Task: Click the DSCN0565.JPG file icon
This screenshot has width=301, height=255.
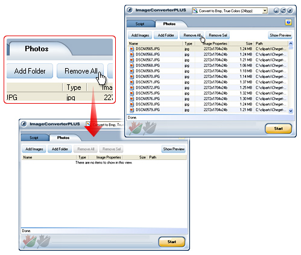Action: (131, 49)
